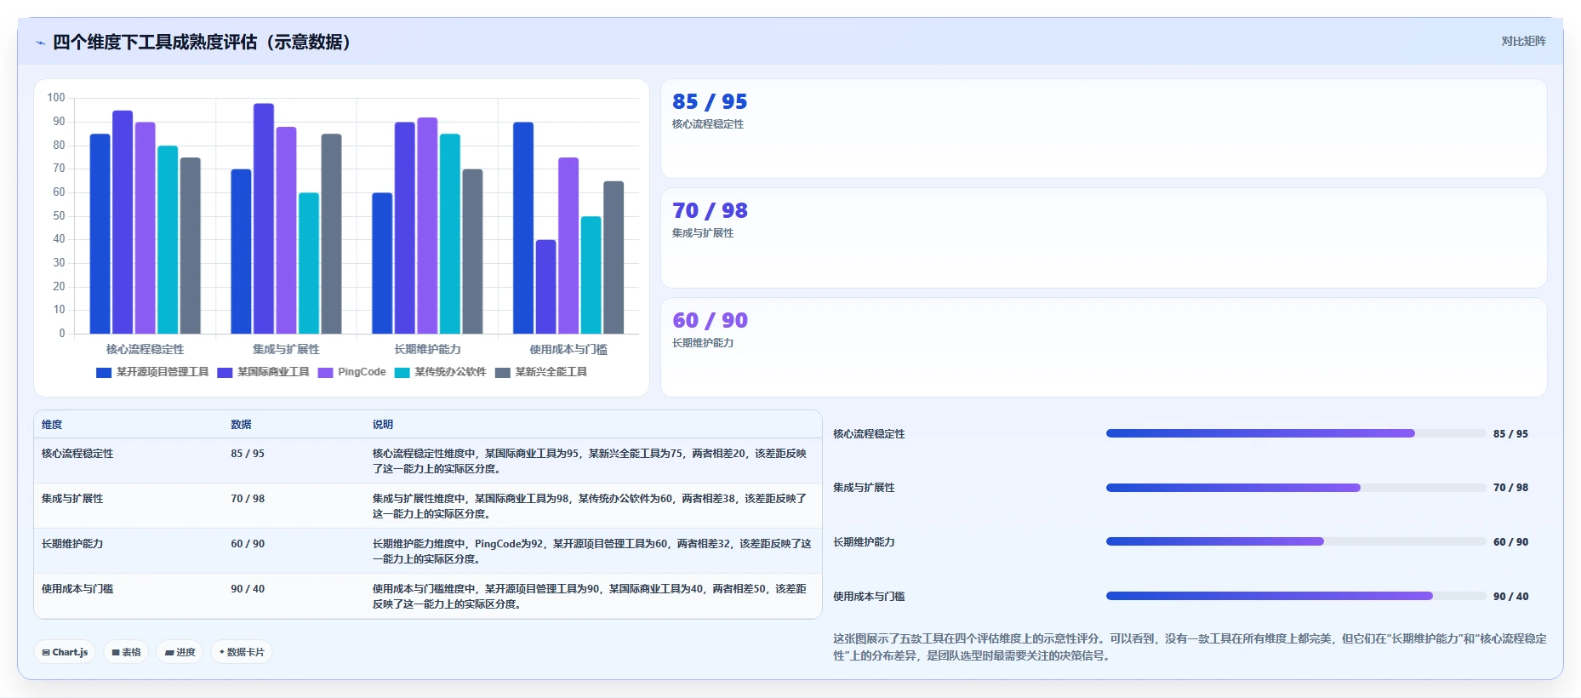Toggle 某开源项目管理工具 legend color box
Viewport: 1581px width, 698px height.
104,373
